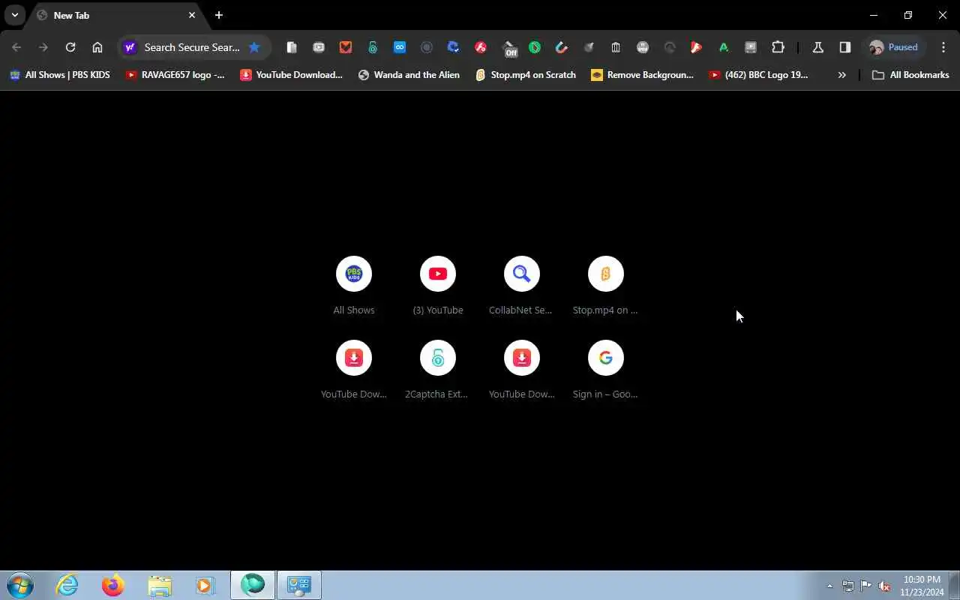Viewport: 960px width, 600px height.
Task: Click the Search Secure address bar
Action: coord(193,47)
